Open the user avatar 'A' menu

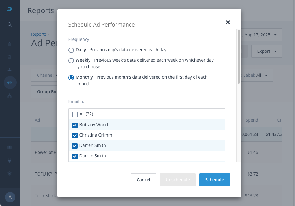coord(10,197)
